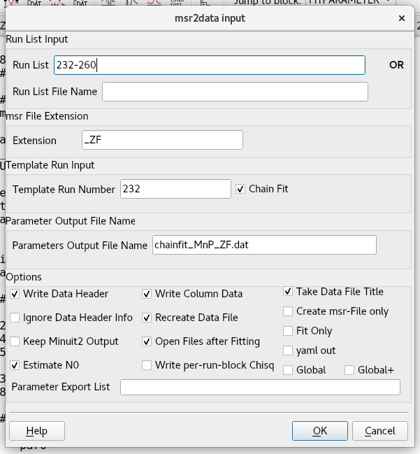Viewport: 420px width, 454px height.
Task: Click the Parameters Output File Name field
Action: tap(263, 245)
